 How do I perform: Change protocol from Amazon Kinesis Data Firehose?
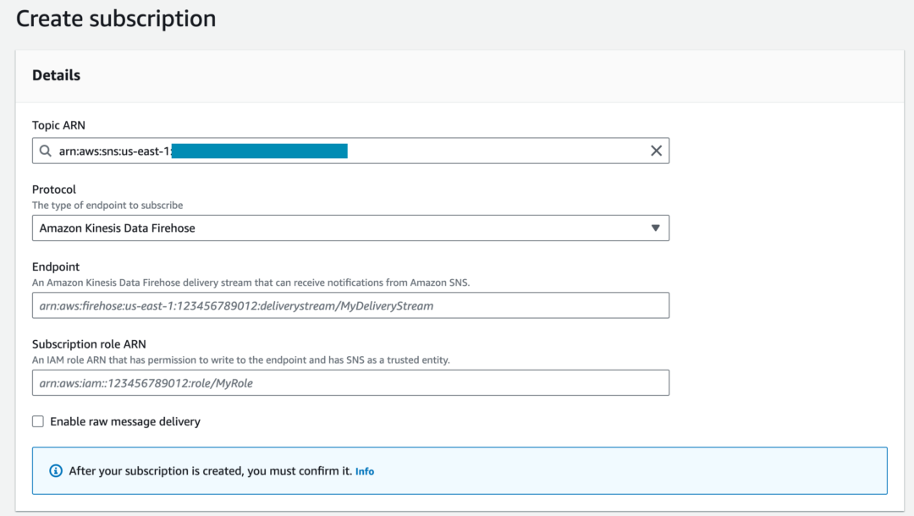(350, 228)
